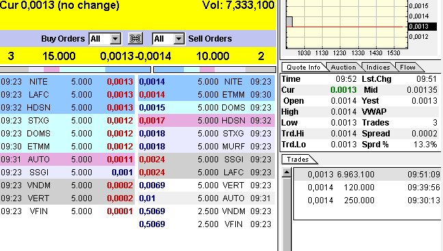The image size is (443, 251).
Task: Select the 120.000 trade at 09:39:56
Action: 367,188
